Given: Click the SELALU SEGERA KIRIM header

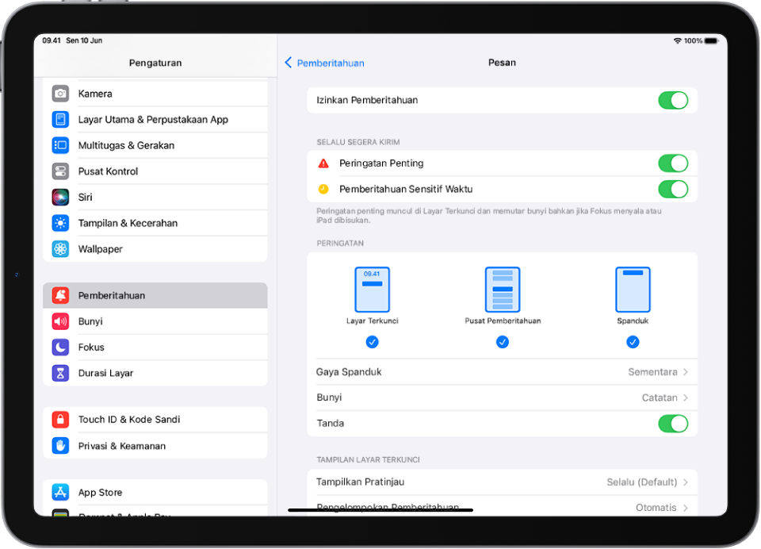Looking at the screenshot, I should pyautogui.click(x=358, y=142).
